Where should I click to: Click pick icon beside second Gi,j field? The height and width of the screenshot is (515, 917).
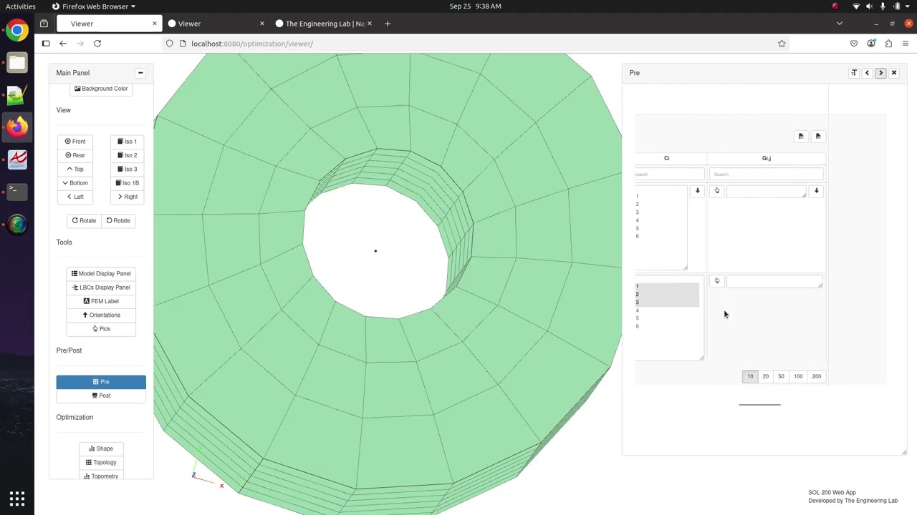coord(717,281)
